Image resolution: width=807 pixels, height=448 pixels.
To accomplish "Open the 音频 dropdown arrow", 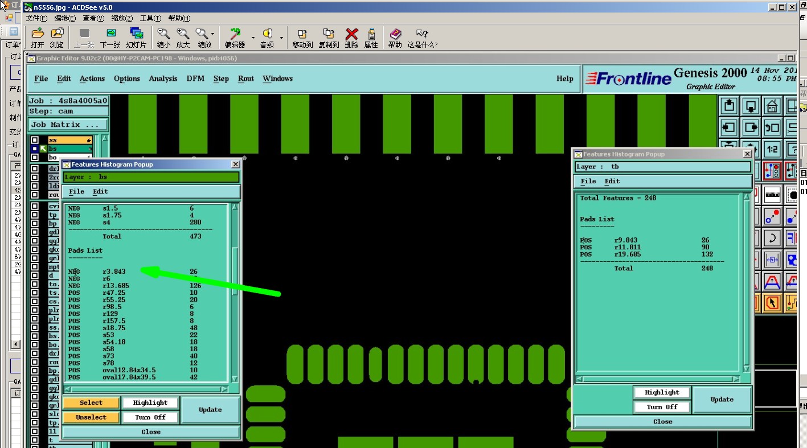I will [x=281, y=38].
